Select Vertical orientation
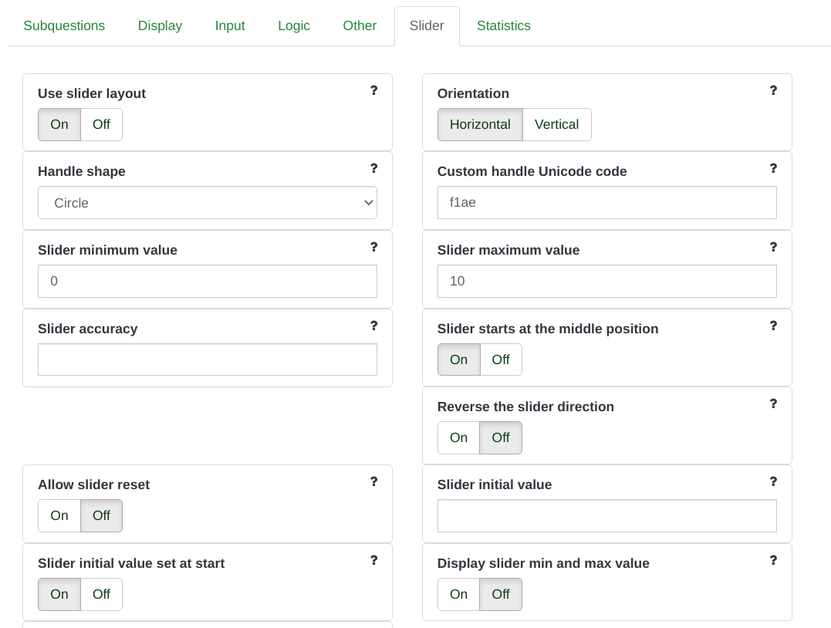The image size is (831, 628). (556, 124)
